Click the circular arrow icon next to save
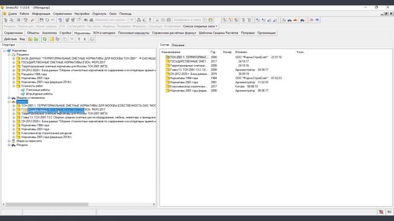 [47, 20]
